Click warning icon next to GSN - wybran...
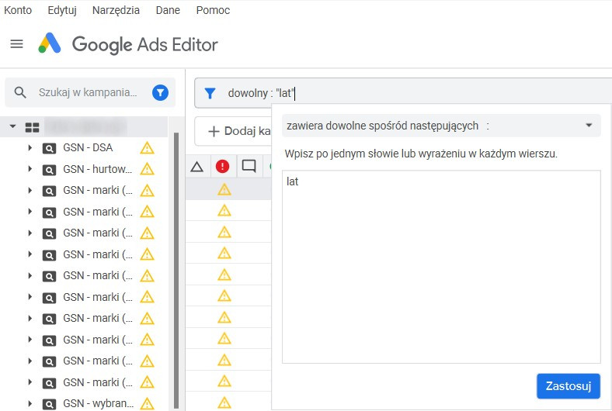 [147, 403]
